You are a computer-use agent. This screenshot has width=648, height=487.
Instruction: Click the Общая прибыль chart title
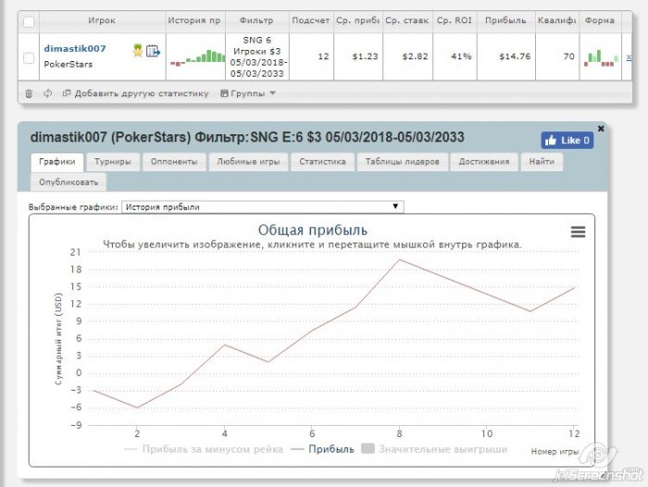coord(313,230)
